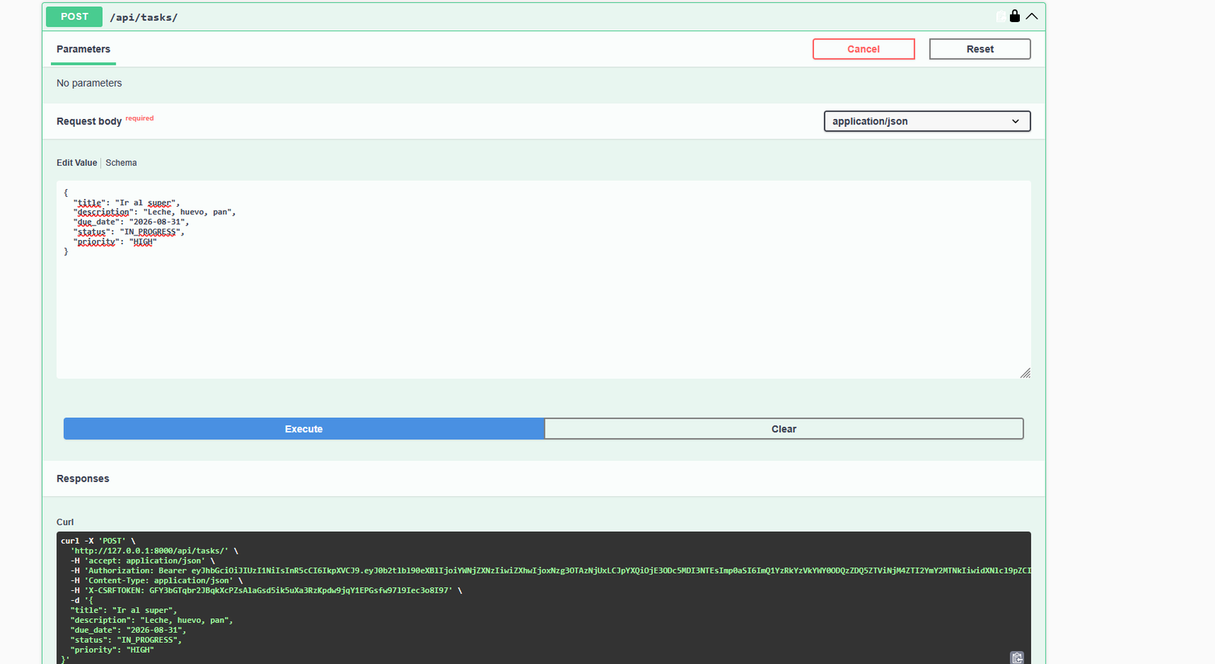Viewport: 1215px width, 664px height.
Task: Click the "Request body" label
Action: click(x=89, y=122)
